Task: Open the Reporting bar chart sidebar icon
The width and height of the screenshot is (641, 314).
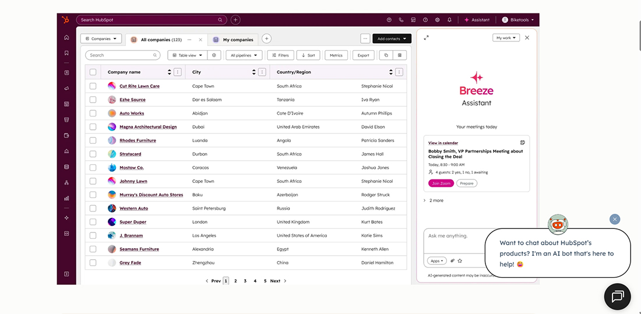Action: click(66, 198)
